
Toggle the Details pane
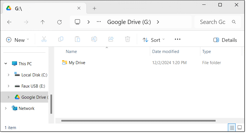point(225,40)
